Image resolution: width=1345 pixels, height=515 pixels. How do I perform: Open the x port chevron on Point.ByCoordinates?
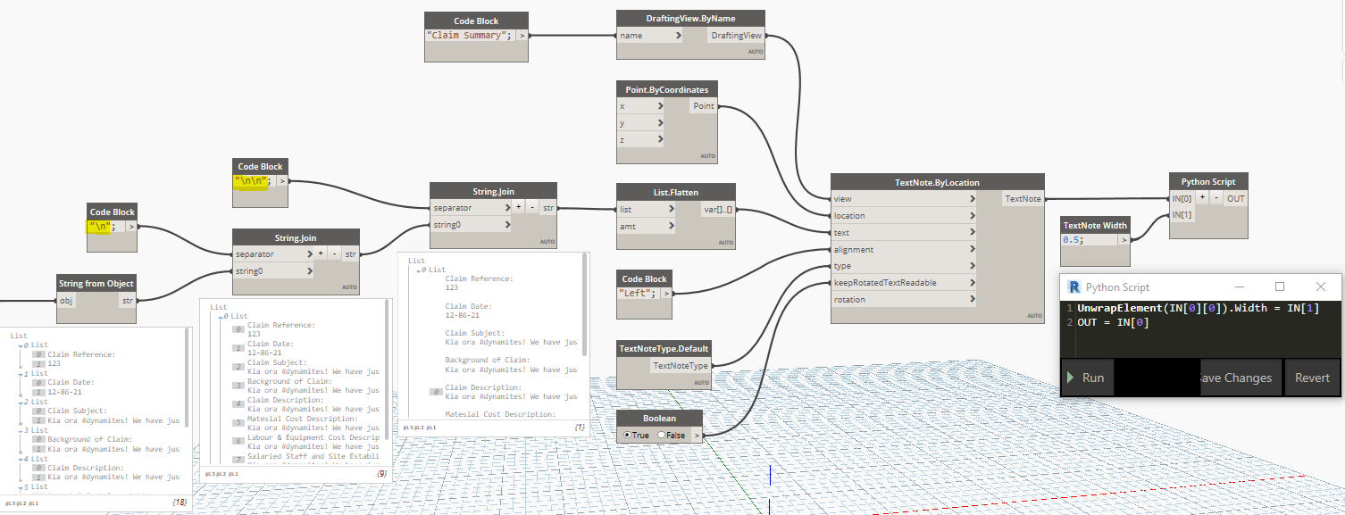[661, 105]
